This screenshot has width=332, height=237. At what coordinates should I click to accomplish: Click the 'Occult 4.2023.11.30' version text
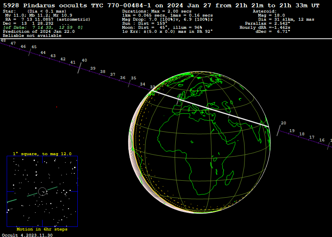pos(27,235)
